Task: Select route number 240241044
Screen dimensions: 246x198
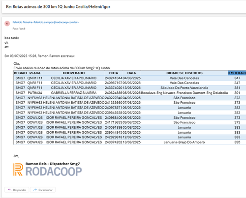Action: 114,78
